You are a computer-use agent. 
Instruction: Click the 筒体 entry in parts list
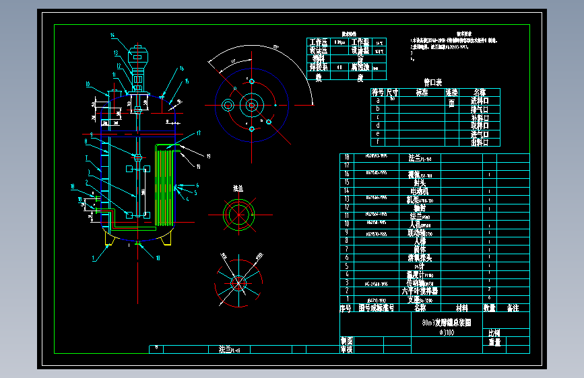420,250
